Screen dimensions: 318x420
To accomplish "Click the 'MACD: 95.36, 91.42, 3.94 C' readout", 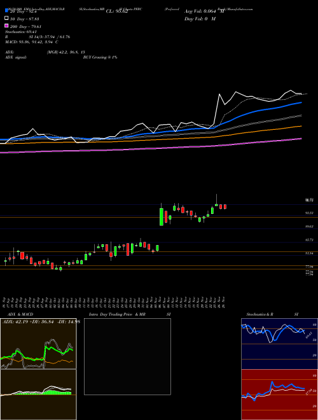I will tap(32, 42).
